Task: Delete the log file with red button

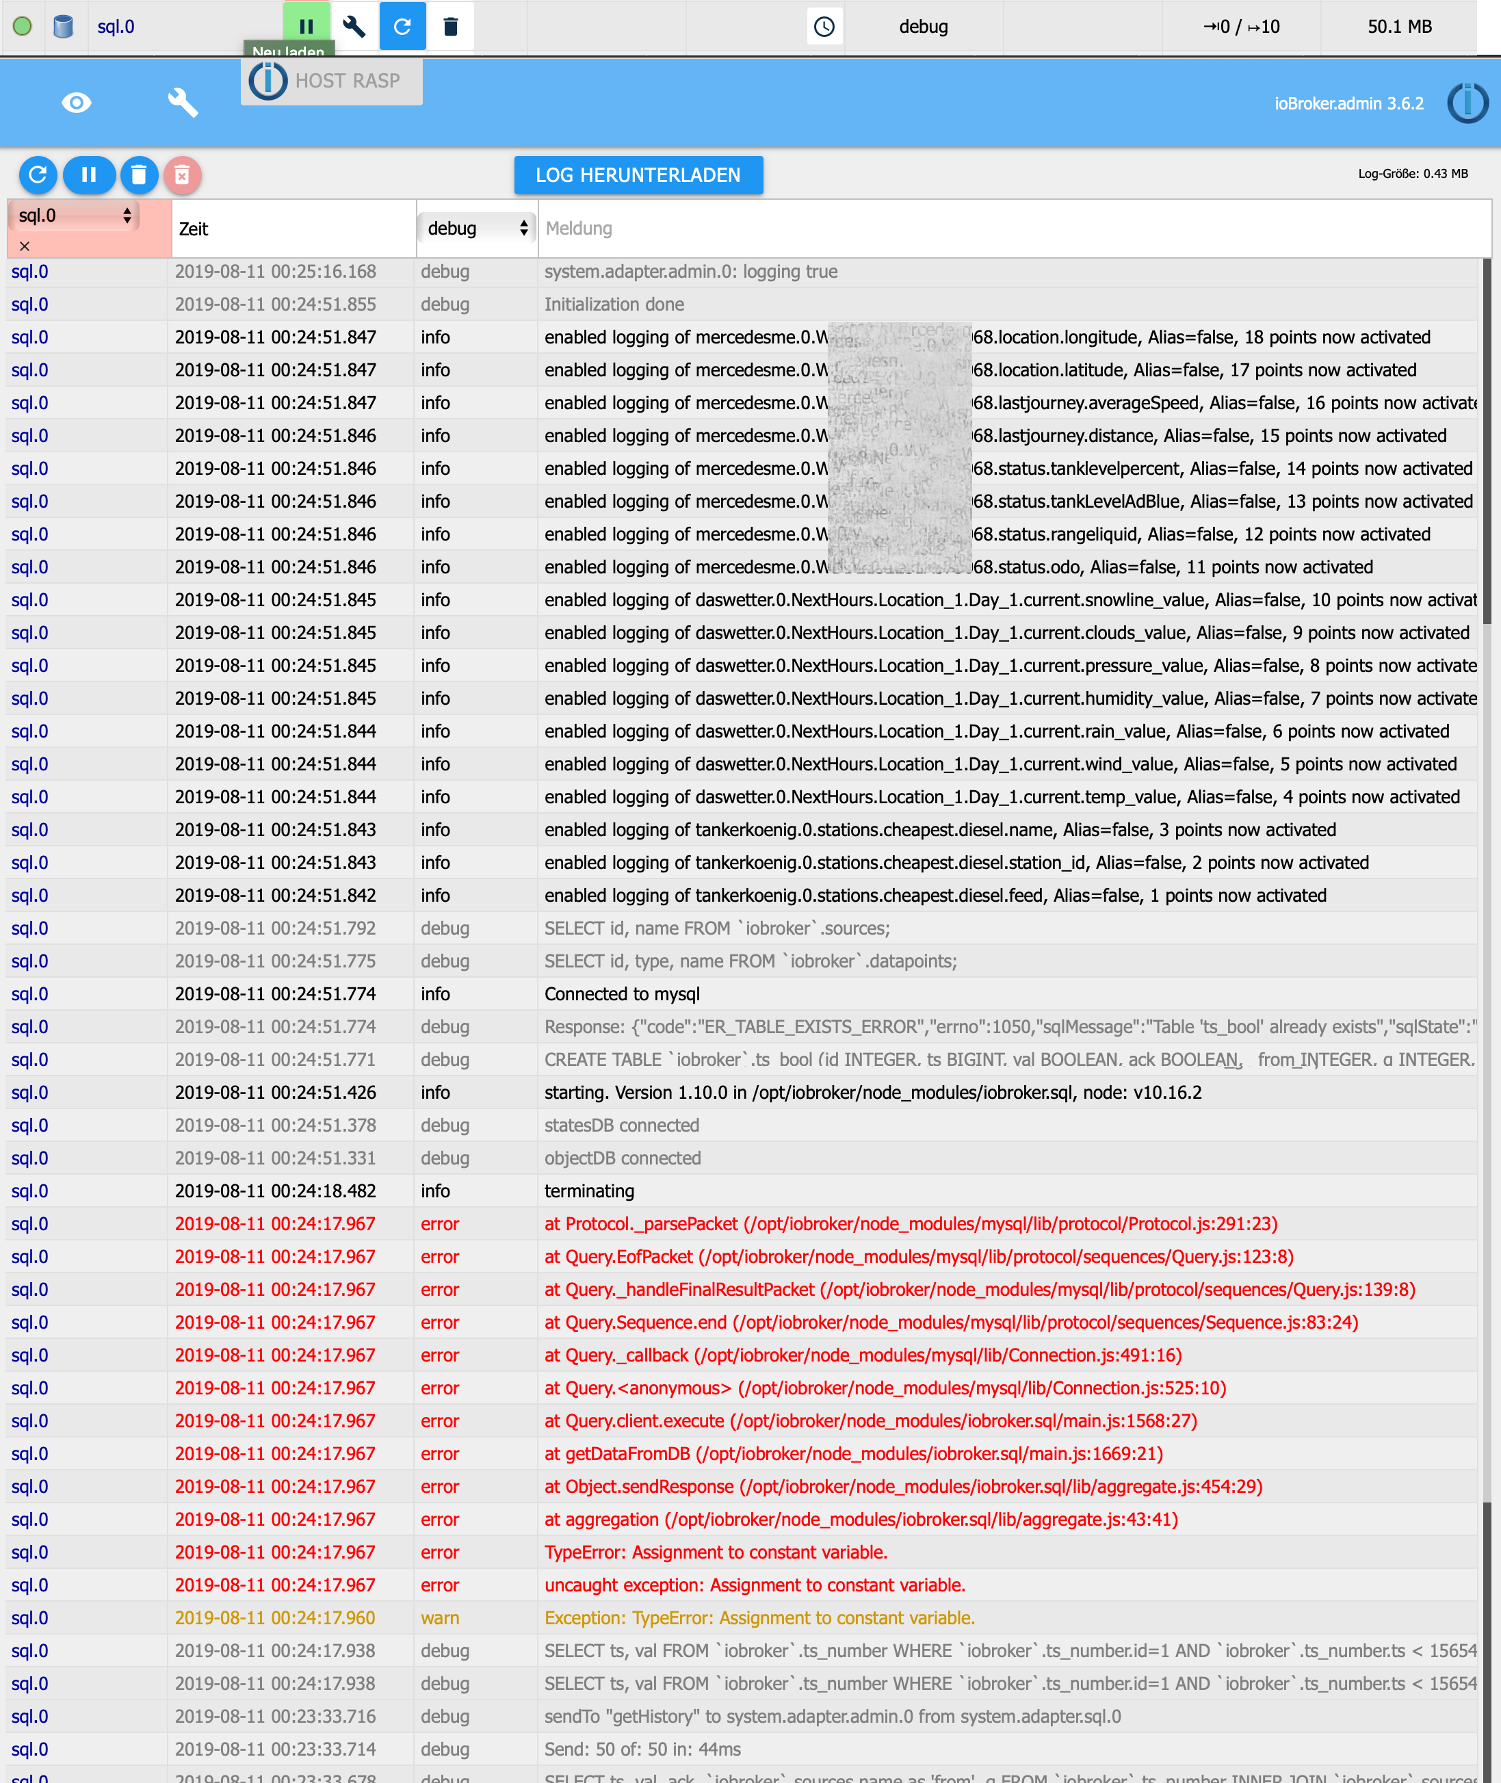Action: click(182, 175)
